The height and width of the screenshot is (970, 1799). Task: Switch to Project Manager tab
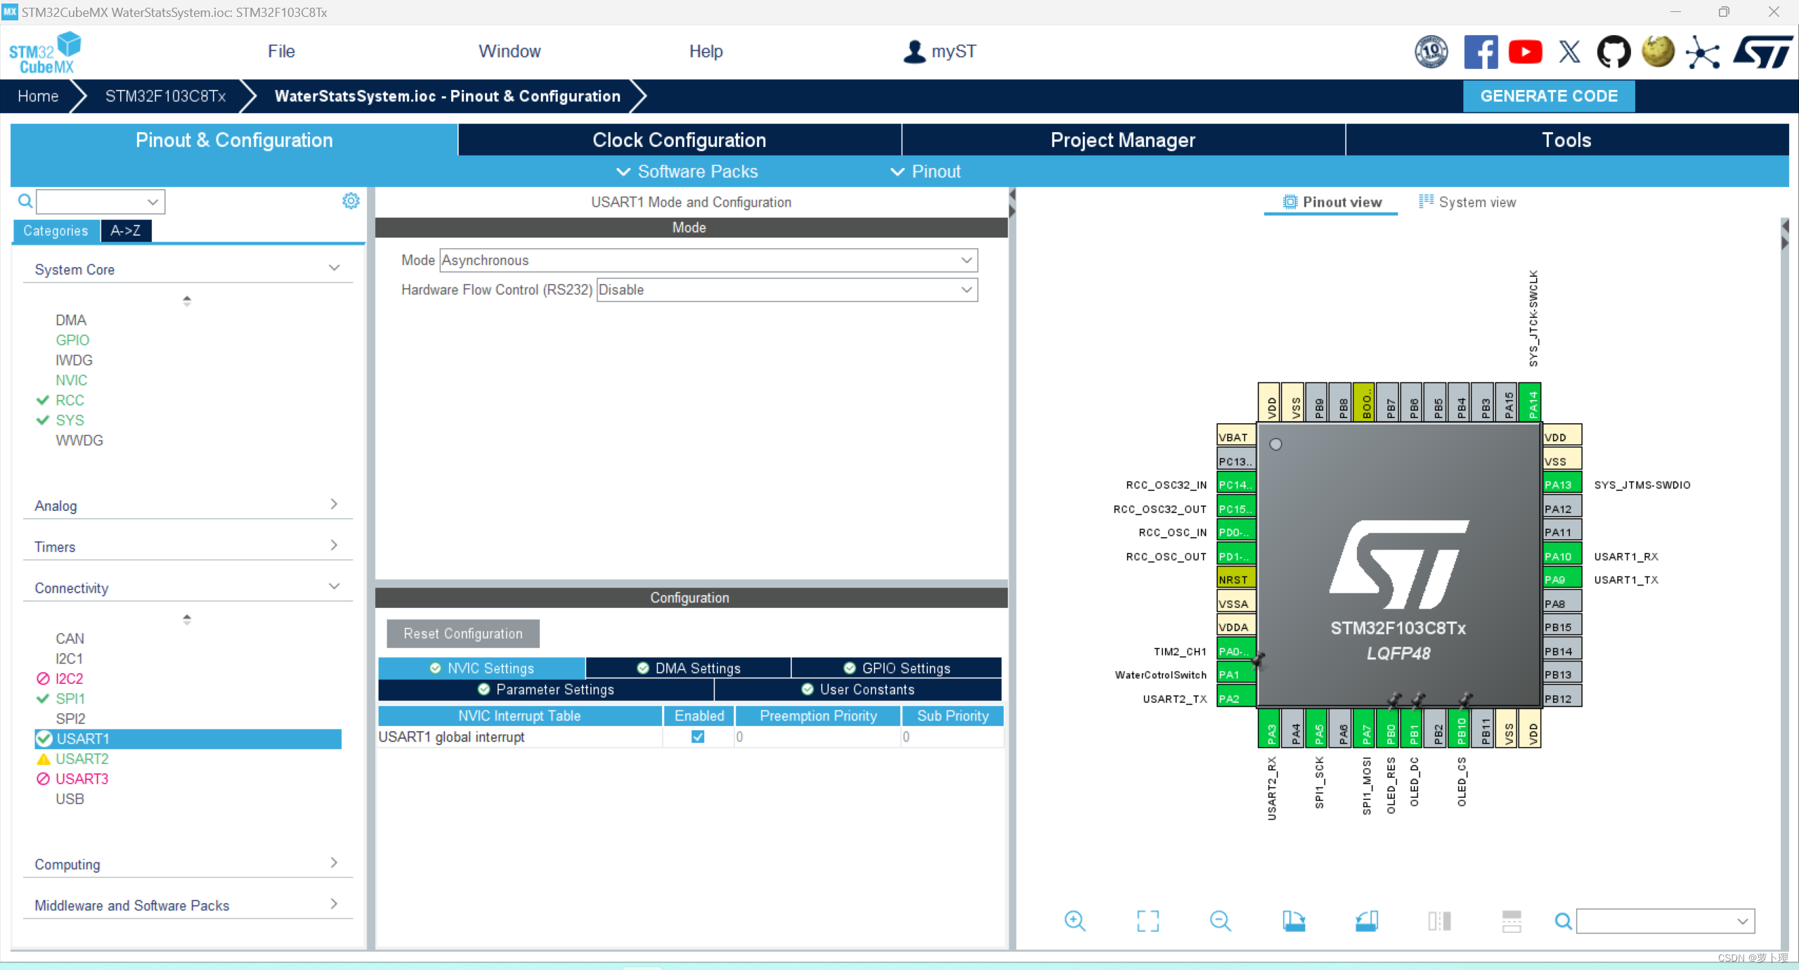coord(1123,140)
